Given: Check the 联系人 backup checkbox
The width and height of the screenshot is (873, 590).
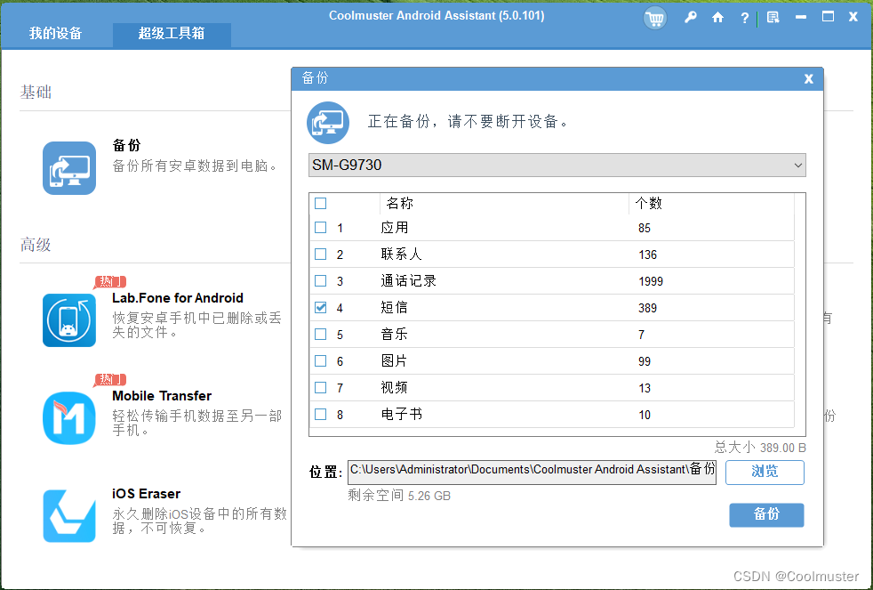Looking at the screenshot, I should 321,254.
